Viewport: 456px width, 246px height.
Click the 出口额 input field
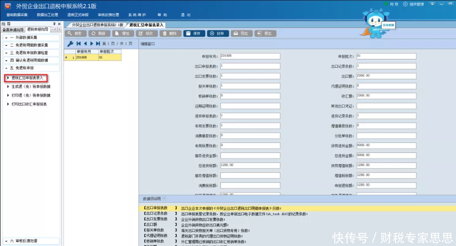tap(386, 75)
